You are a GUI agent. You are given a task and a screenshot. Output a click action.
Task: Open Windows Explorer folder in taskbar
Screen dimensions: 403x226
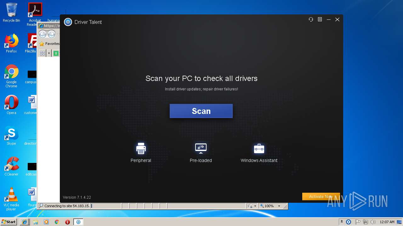(36, 222)
